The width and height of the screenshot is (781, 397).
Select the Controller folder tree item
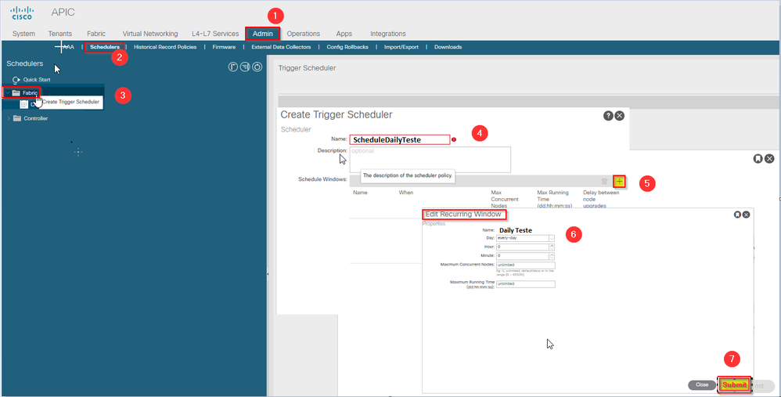click(x=36, y=118)
